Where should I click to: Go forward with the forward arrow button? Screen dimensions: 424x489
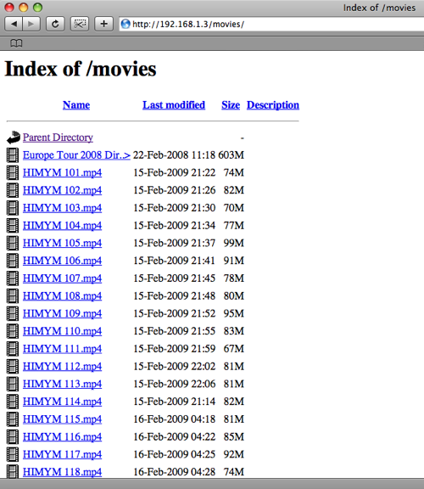[31, 24]
